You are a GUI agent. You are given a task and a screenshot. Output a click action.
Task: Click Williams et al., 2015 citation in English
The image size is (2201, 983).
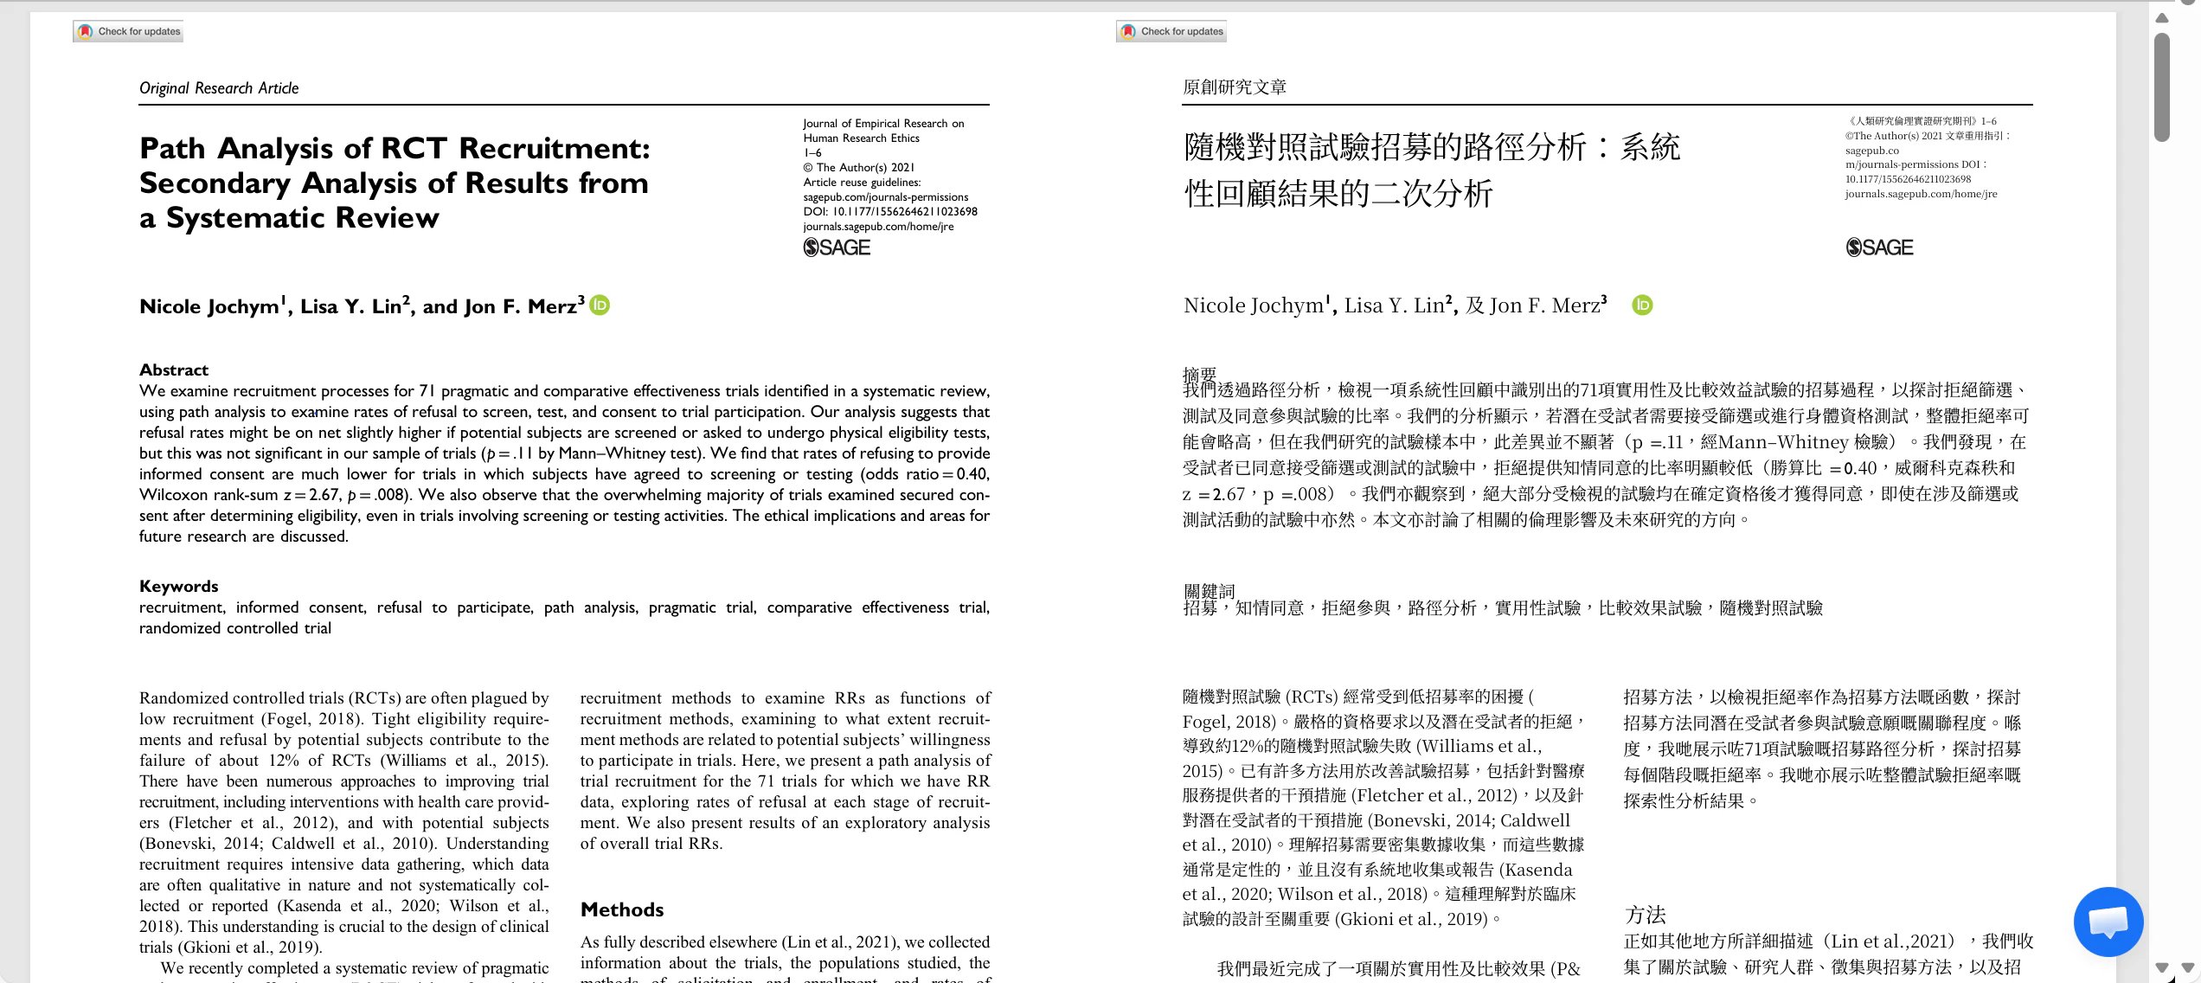(x=463, y=761)
